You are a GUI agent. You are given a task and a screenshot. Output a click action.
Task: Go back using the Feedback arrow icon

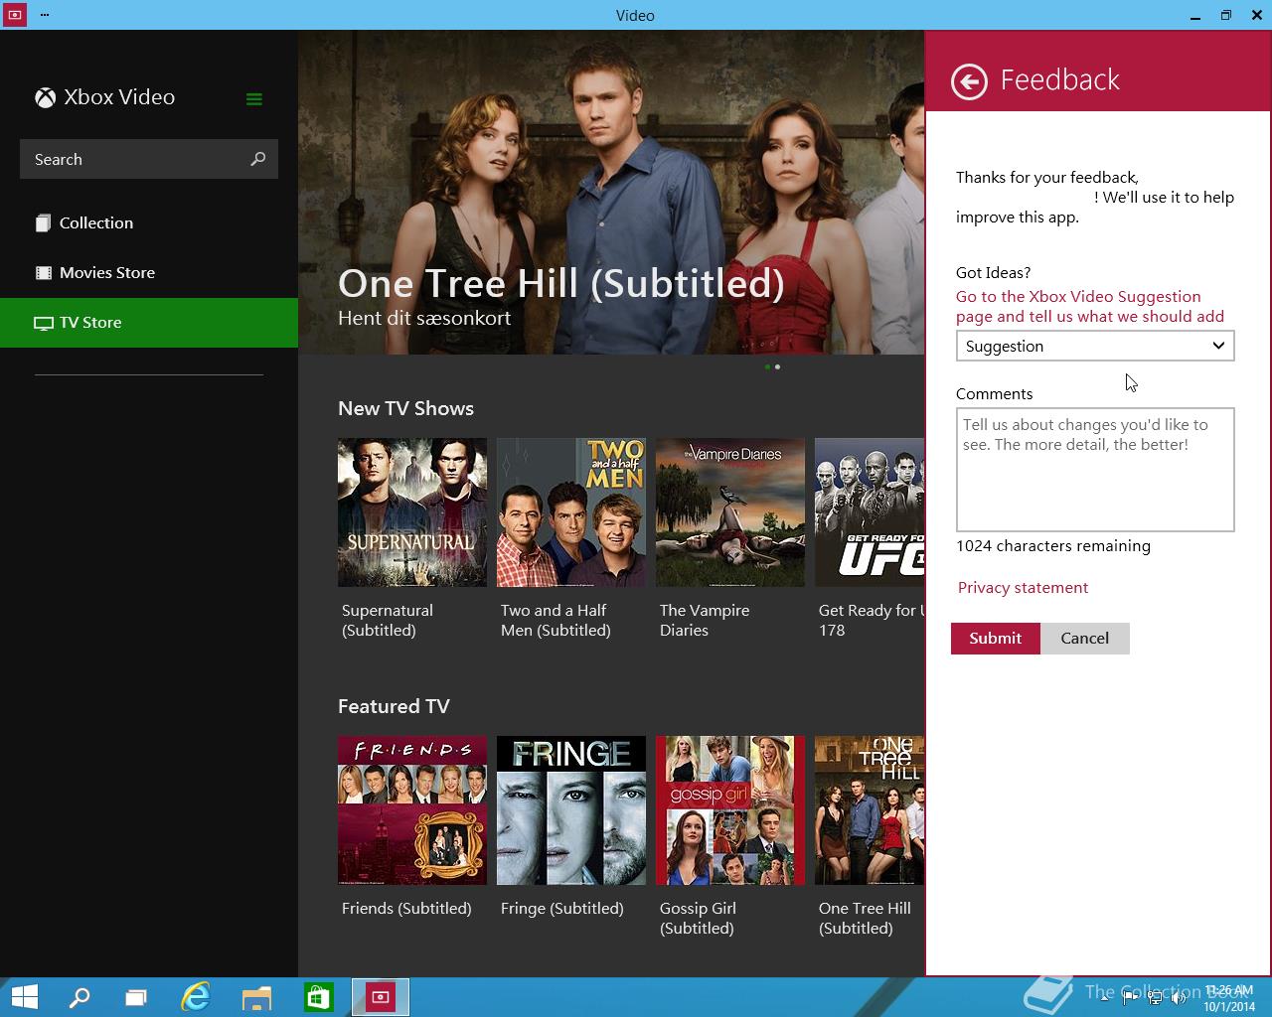(969, 81)
